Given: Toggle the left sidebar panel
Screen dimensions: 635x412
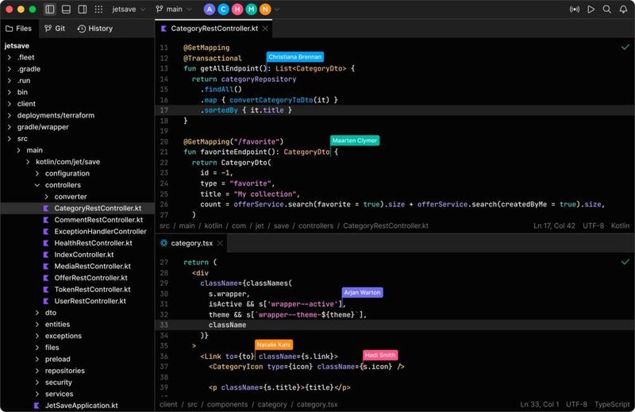Looking at the screenshot, I should click(50, 10).
